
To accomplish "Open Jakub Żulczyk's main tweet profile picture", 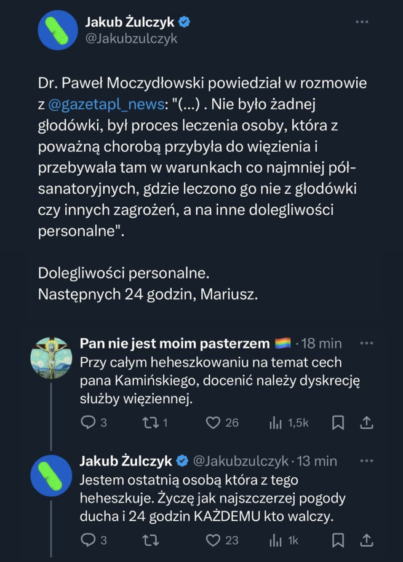I will tap(58, 30).
